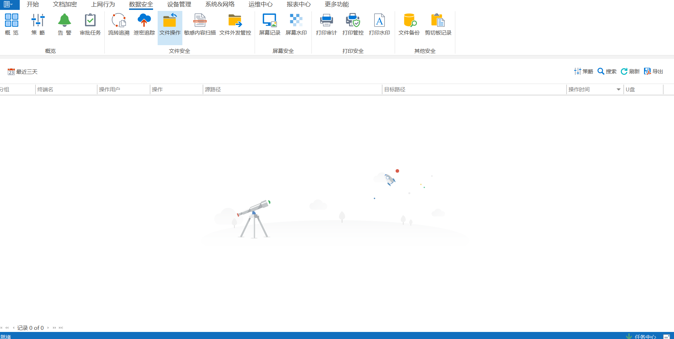The image size is (674, 339).
Task: Go to the previous record with single-left arrow
Action: 13,328
